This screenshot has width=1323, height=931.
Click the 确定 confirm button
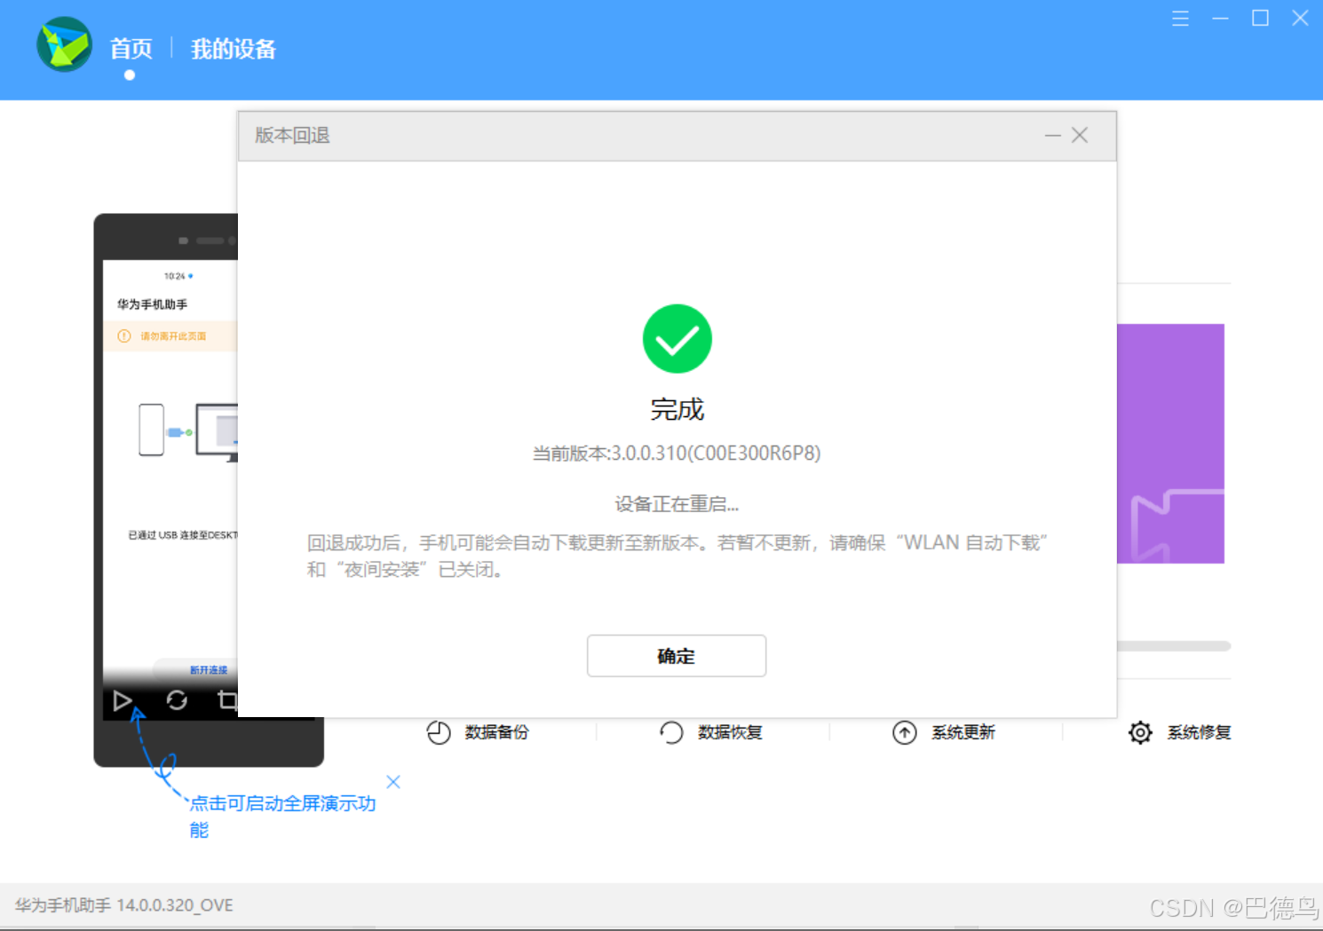676,656
